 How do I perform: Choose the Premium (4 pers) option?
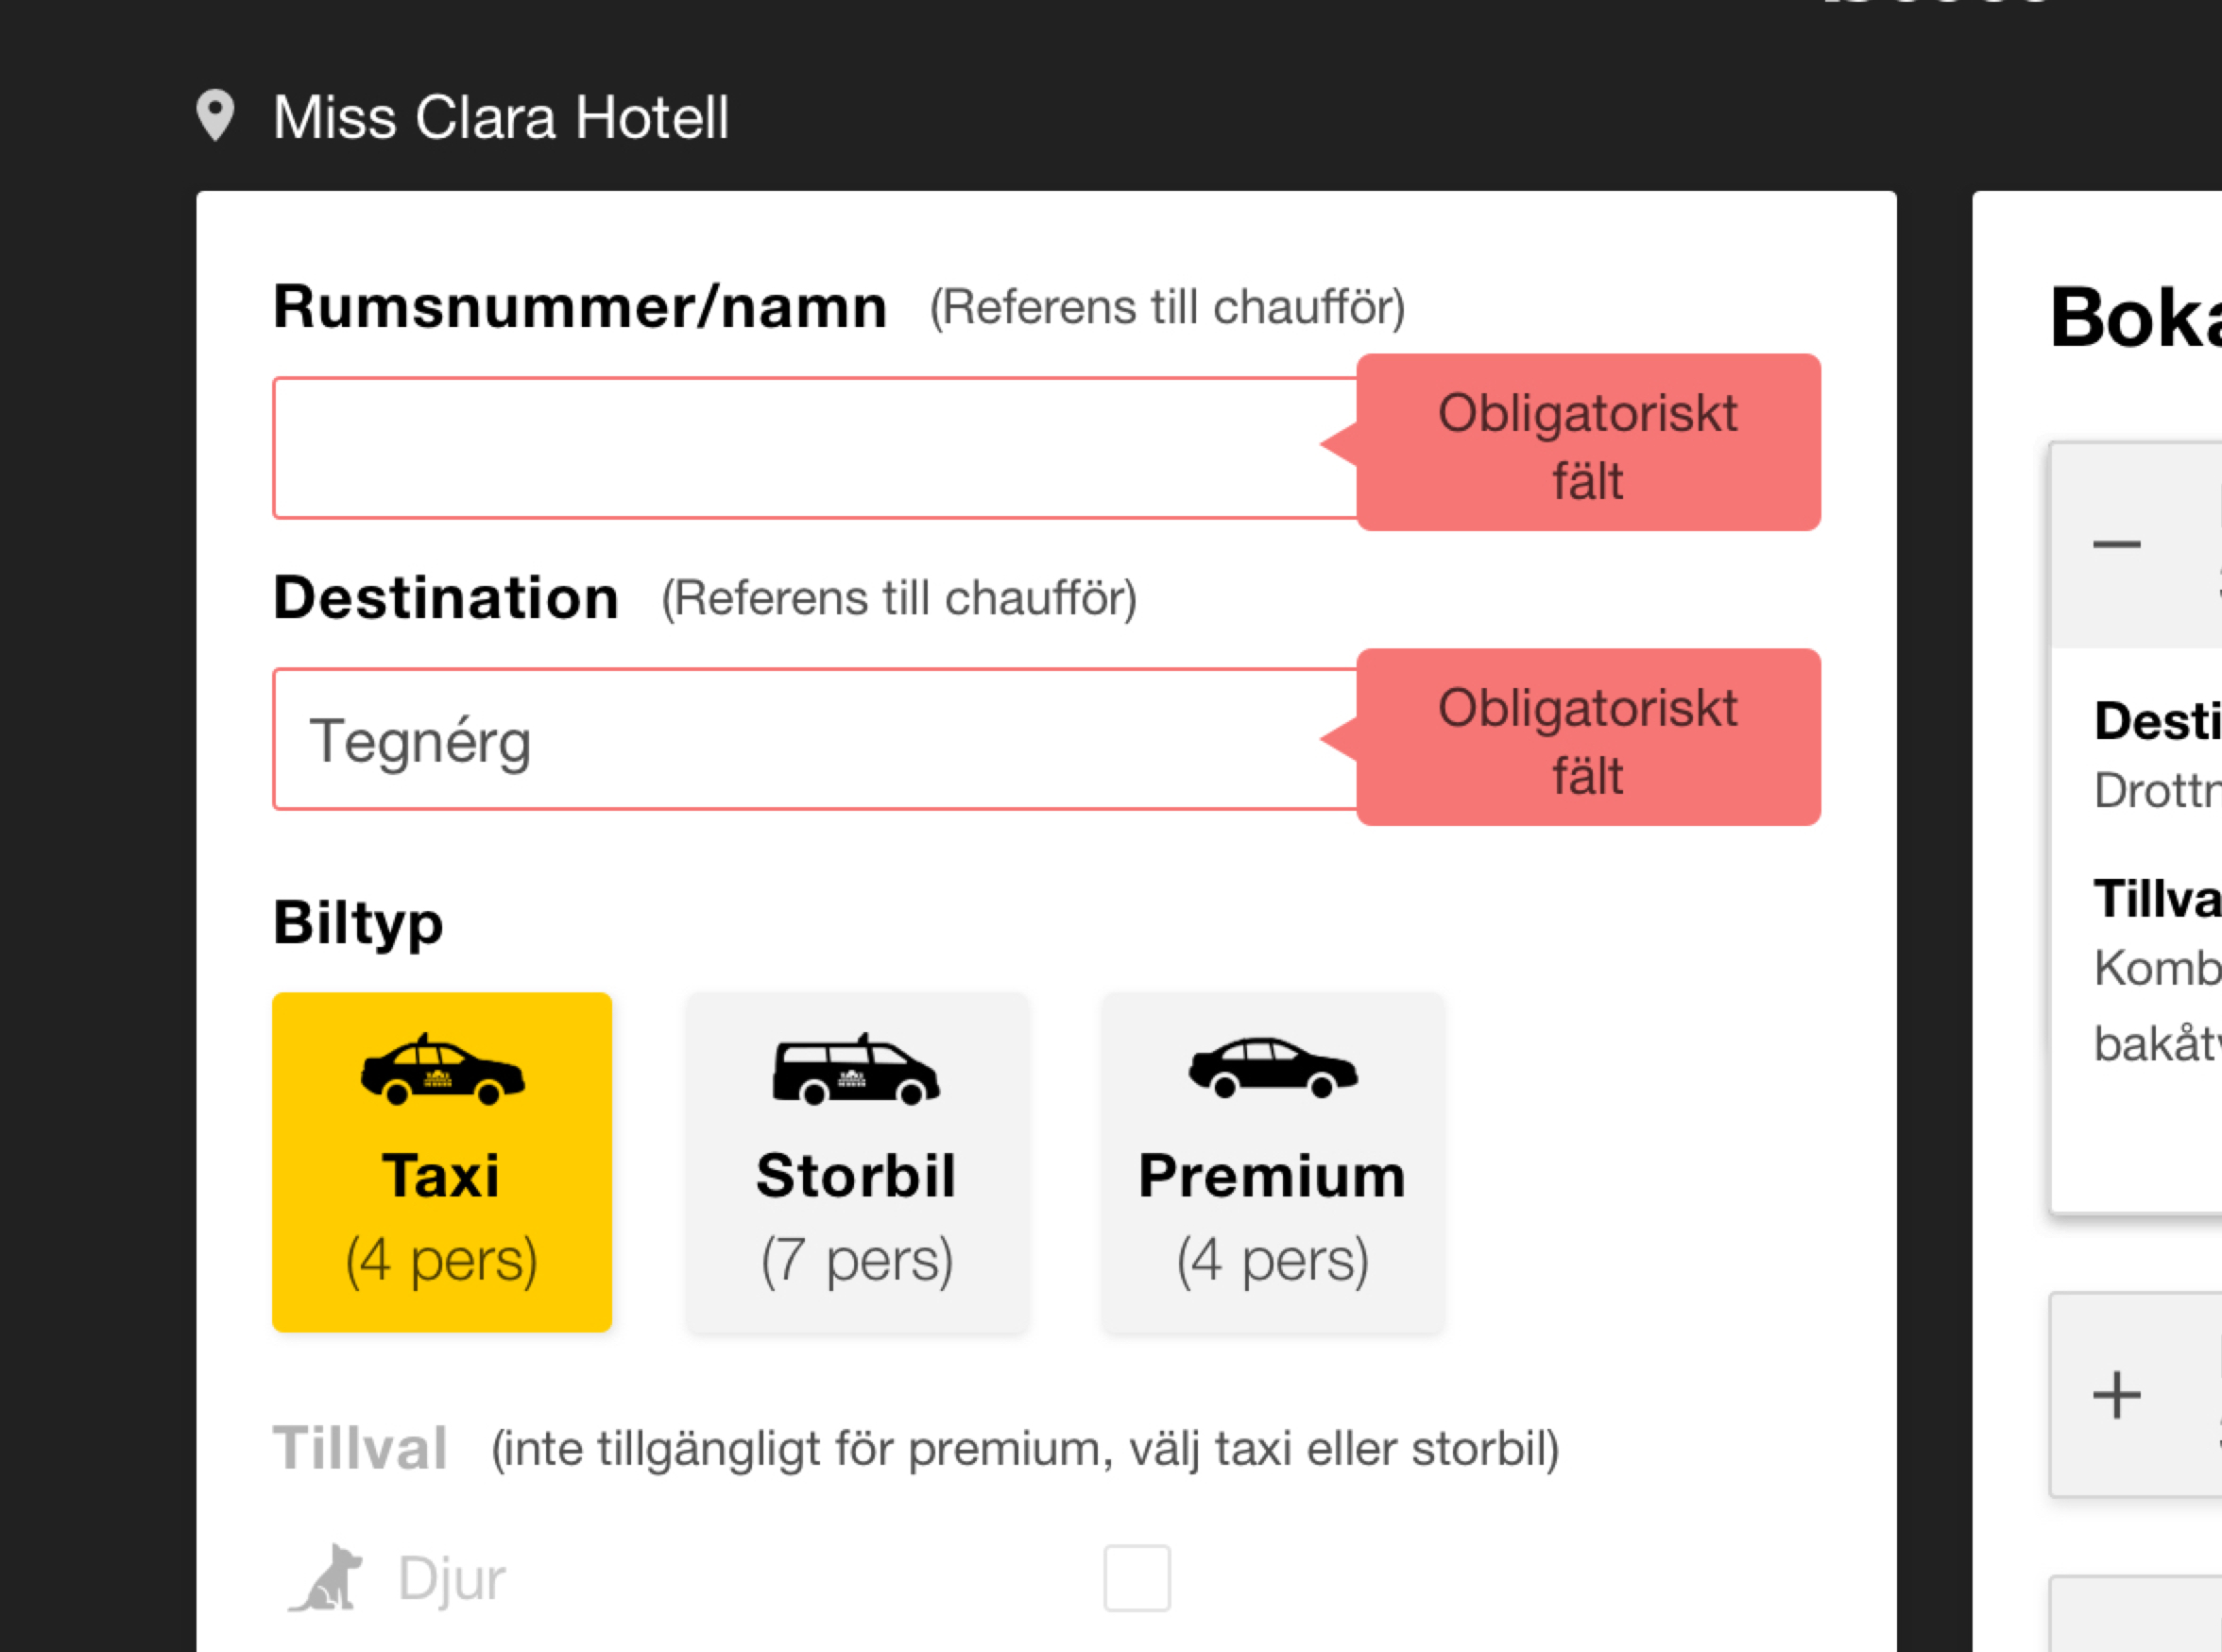[1273, 1162]
